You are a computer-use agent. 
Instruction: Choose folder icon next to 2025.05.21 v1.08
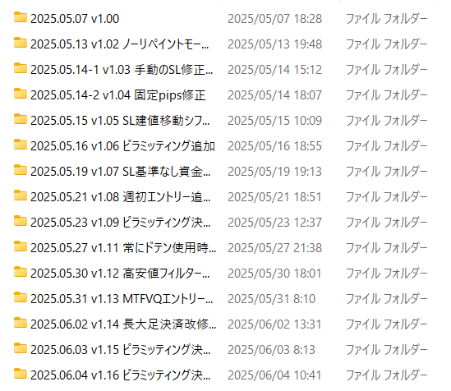21,195
